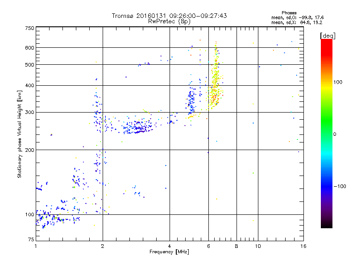Click the y-axis tick label "75"
Viewport: 357px width, 268px height.
coord(31,239)
